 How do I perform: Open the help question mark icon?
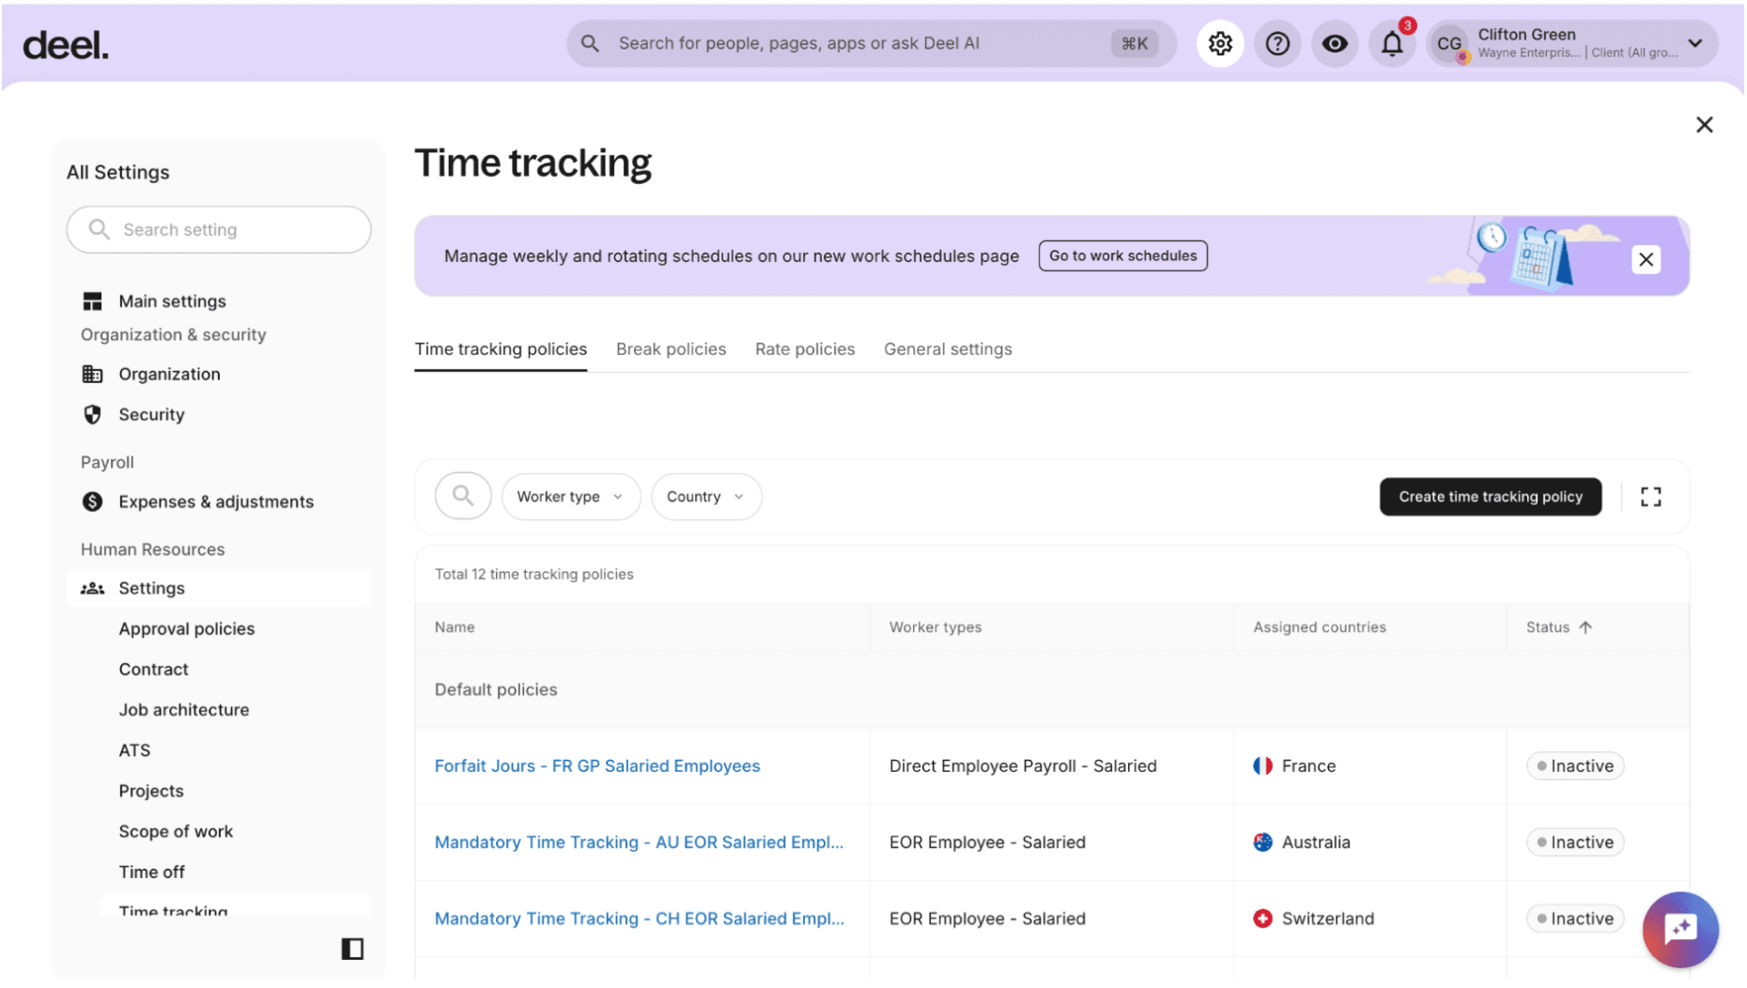point(1277,43)
